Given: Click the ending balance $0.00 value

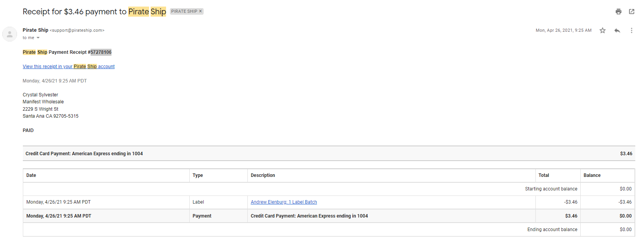Looking at the screenshot, I should pyautogui.click(x=626, y=230).
